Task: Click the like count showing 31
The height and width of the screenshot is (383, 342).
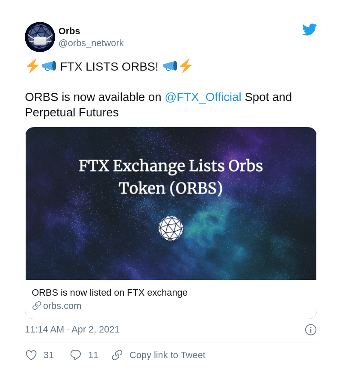Action: pyautogui.click(x=49, y=355)
